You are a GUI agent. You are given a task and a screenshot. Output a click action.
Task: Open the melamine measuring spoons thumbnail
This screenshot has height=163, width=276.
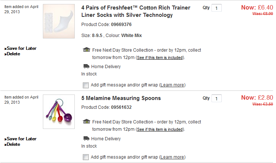(59, 111)
